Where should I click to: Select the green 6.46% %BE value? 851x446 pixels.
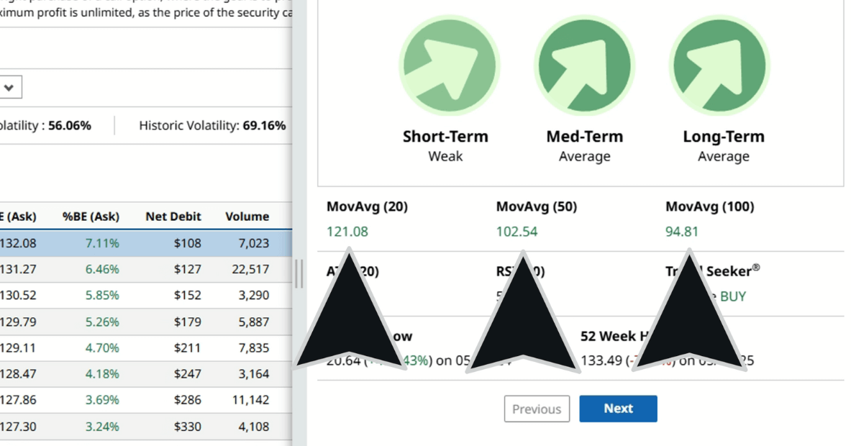click(101, 269)
